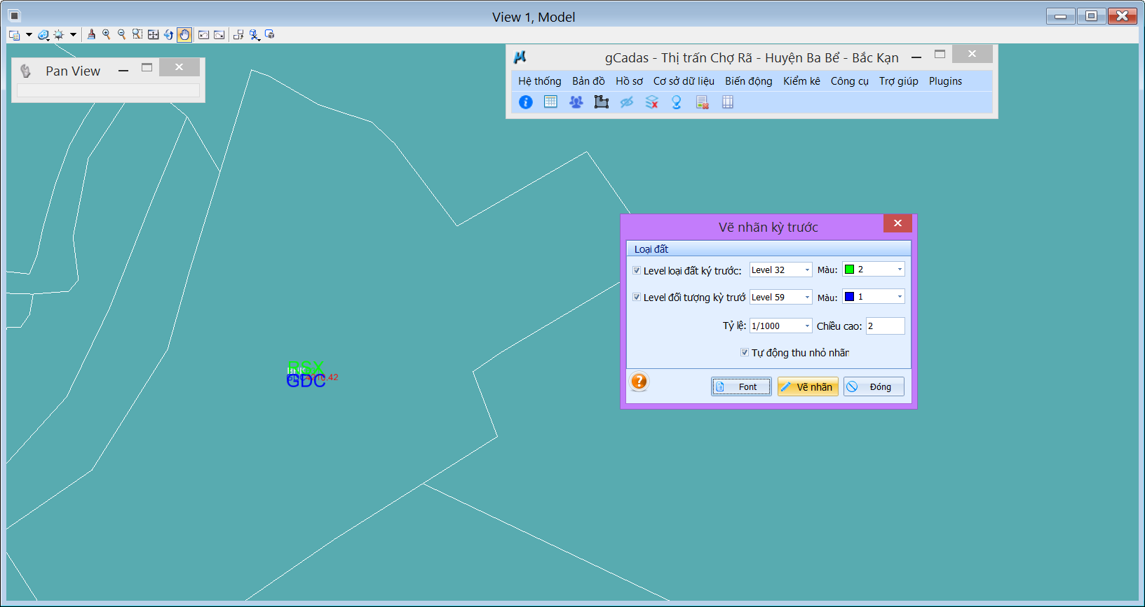This screenshot has width=1145, height=607.
Task: Open the Kiểm kê menu
Action: (x=801, y=81)
